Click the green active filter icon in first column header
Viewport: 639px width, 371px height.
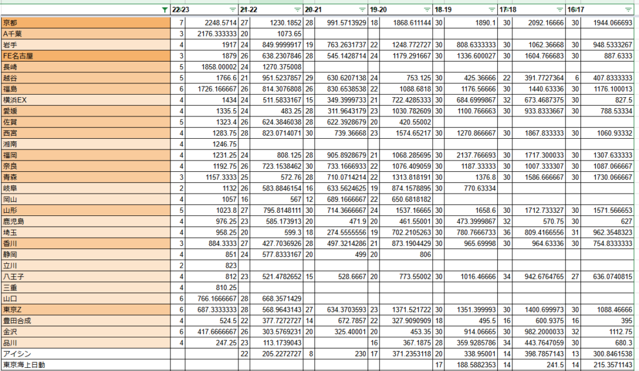tap(164, 10)
